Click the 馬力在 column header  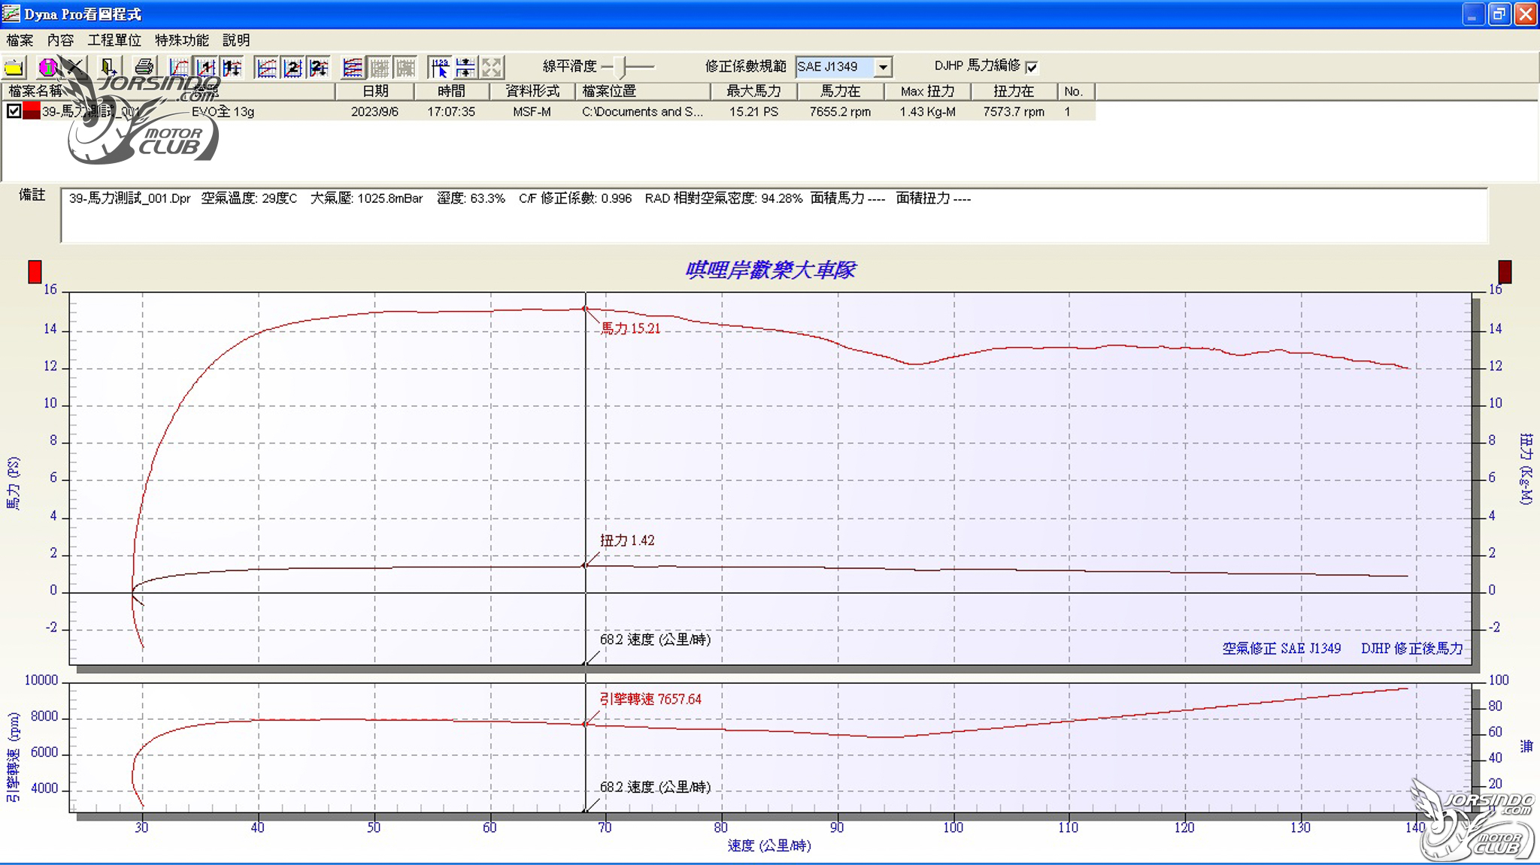(840, 91)
